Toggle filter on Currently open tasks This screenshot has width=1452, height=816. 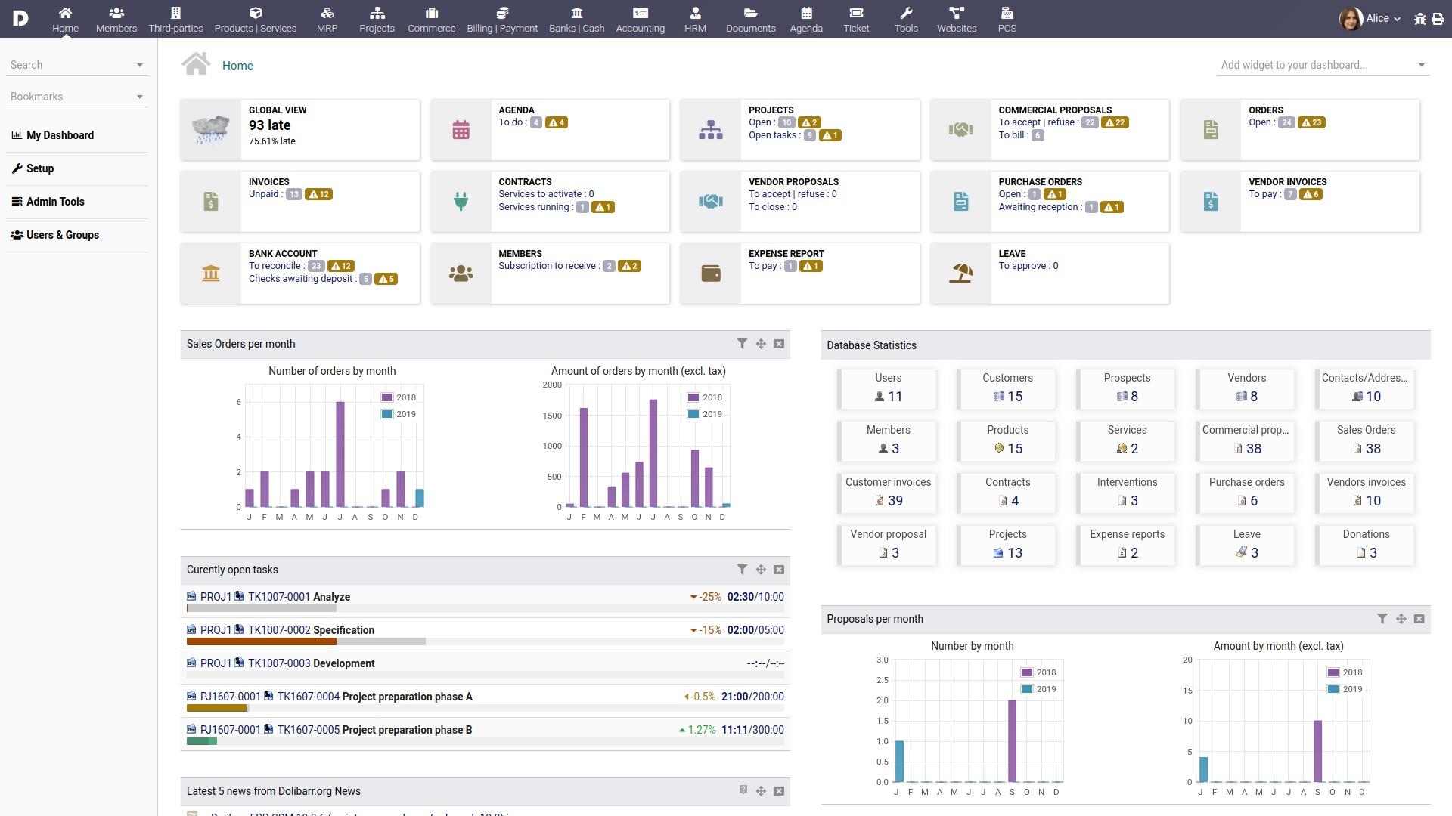(x=741, y=569)
